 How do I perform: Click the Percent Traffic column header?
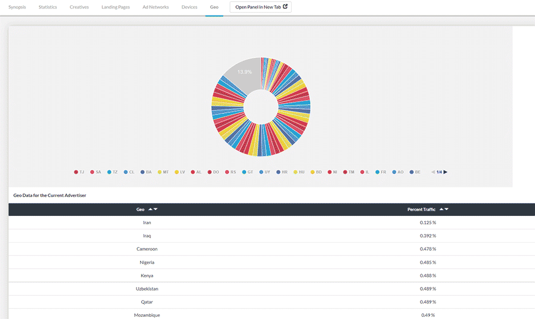tap(421, 209)
